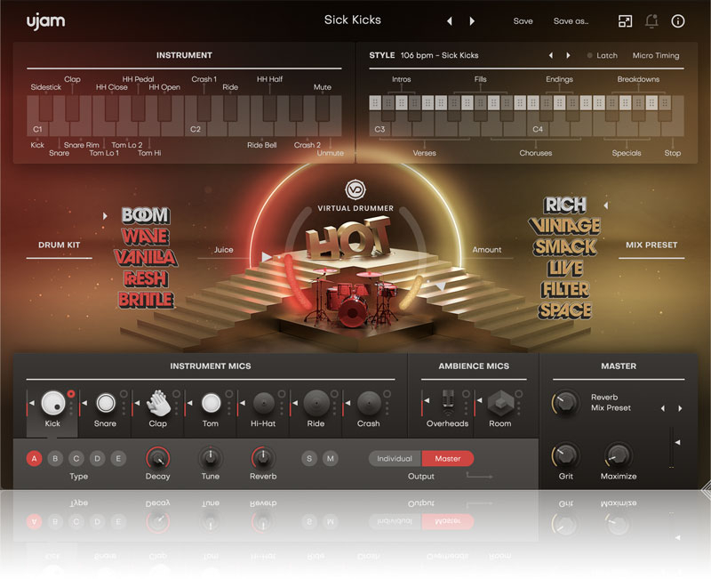
Task: Go to next preset with right arrow
Action: 472,20
